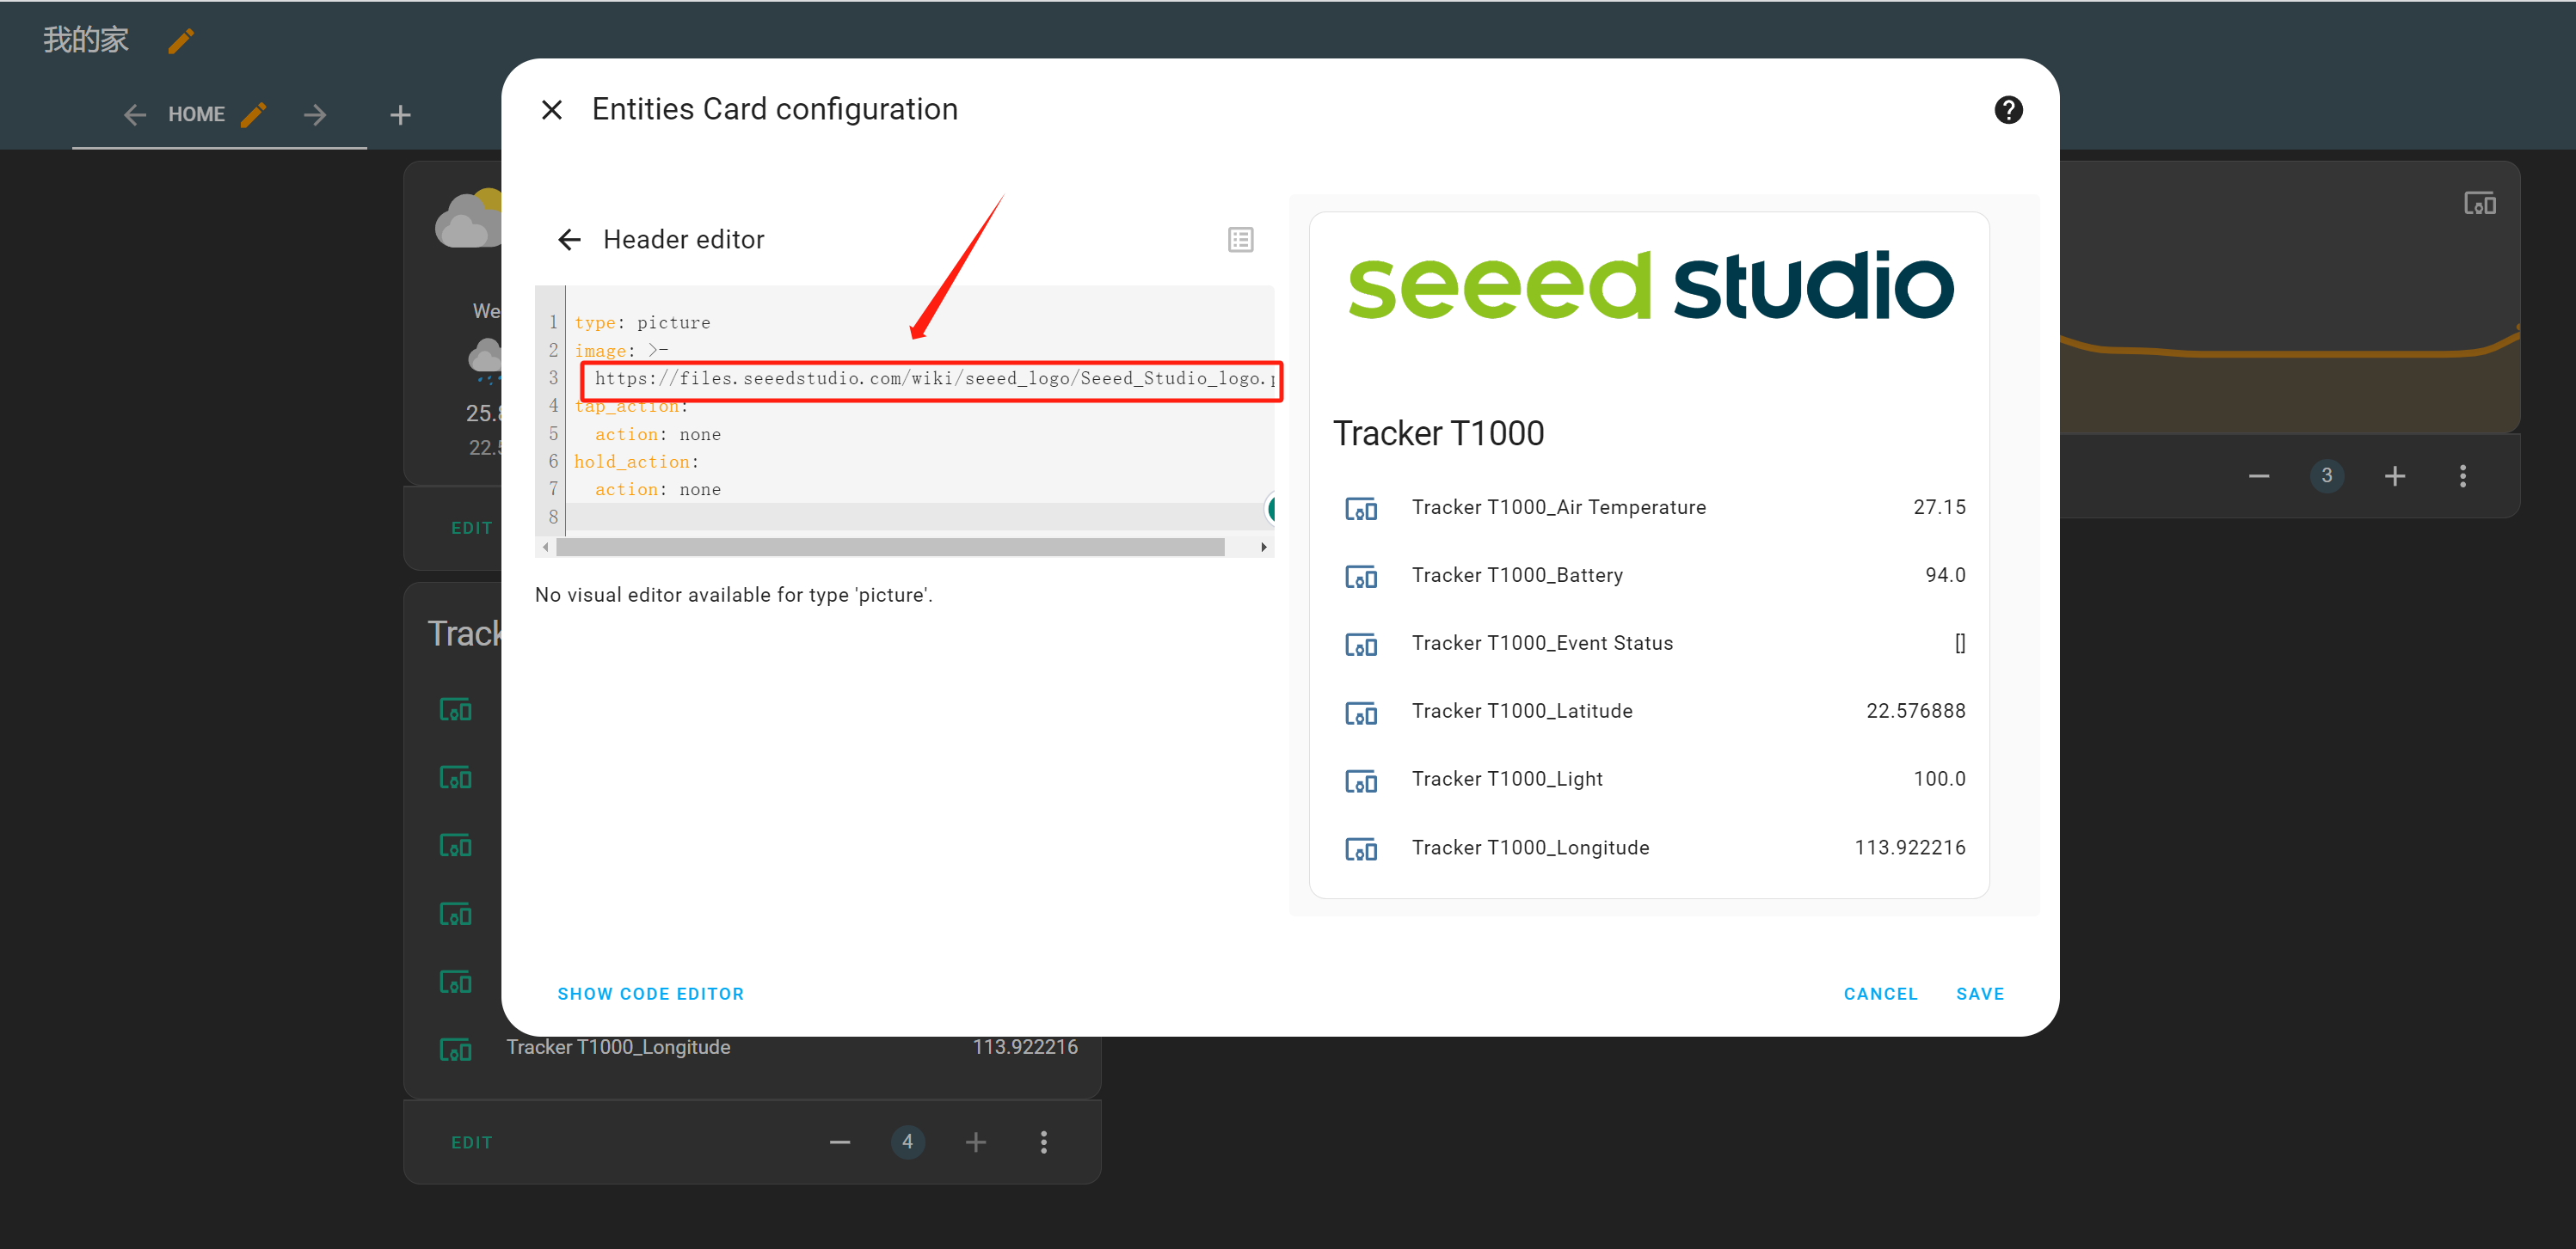Click EDIT on the tracker card
The image size is (2576, 1249).
pyautogui.click(x=471, y=1143)
